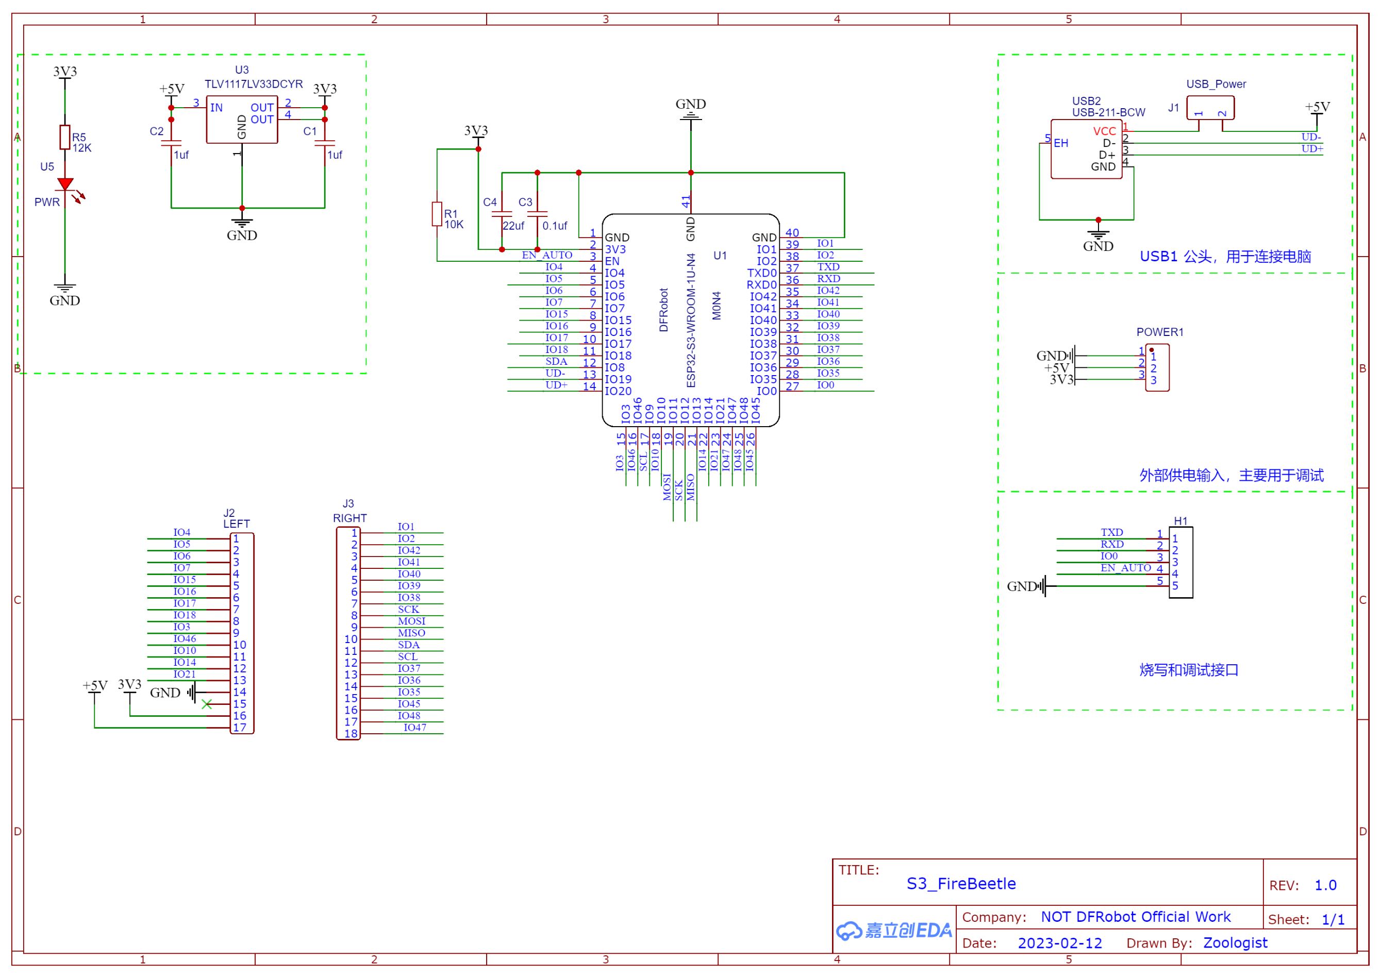Select the POWER1 three-pin connector
The height and width of the screenshot is (978, 1381).
point(1156,367)
